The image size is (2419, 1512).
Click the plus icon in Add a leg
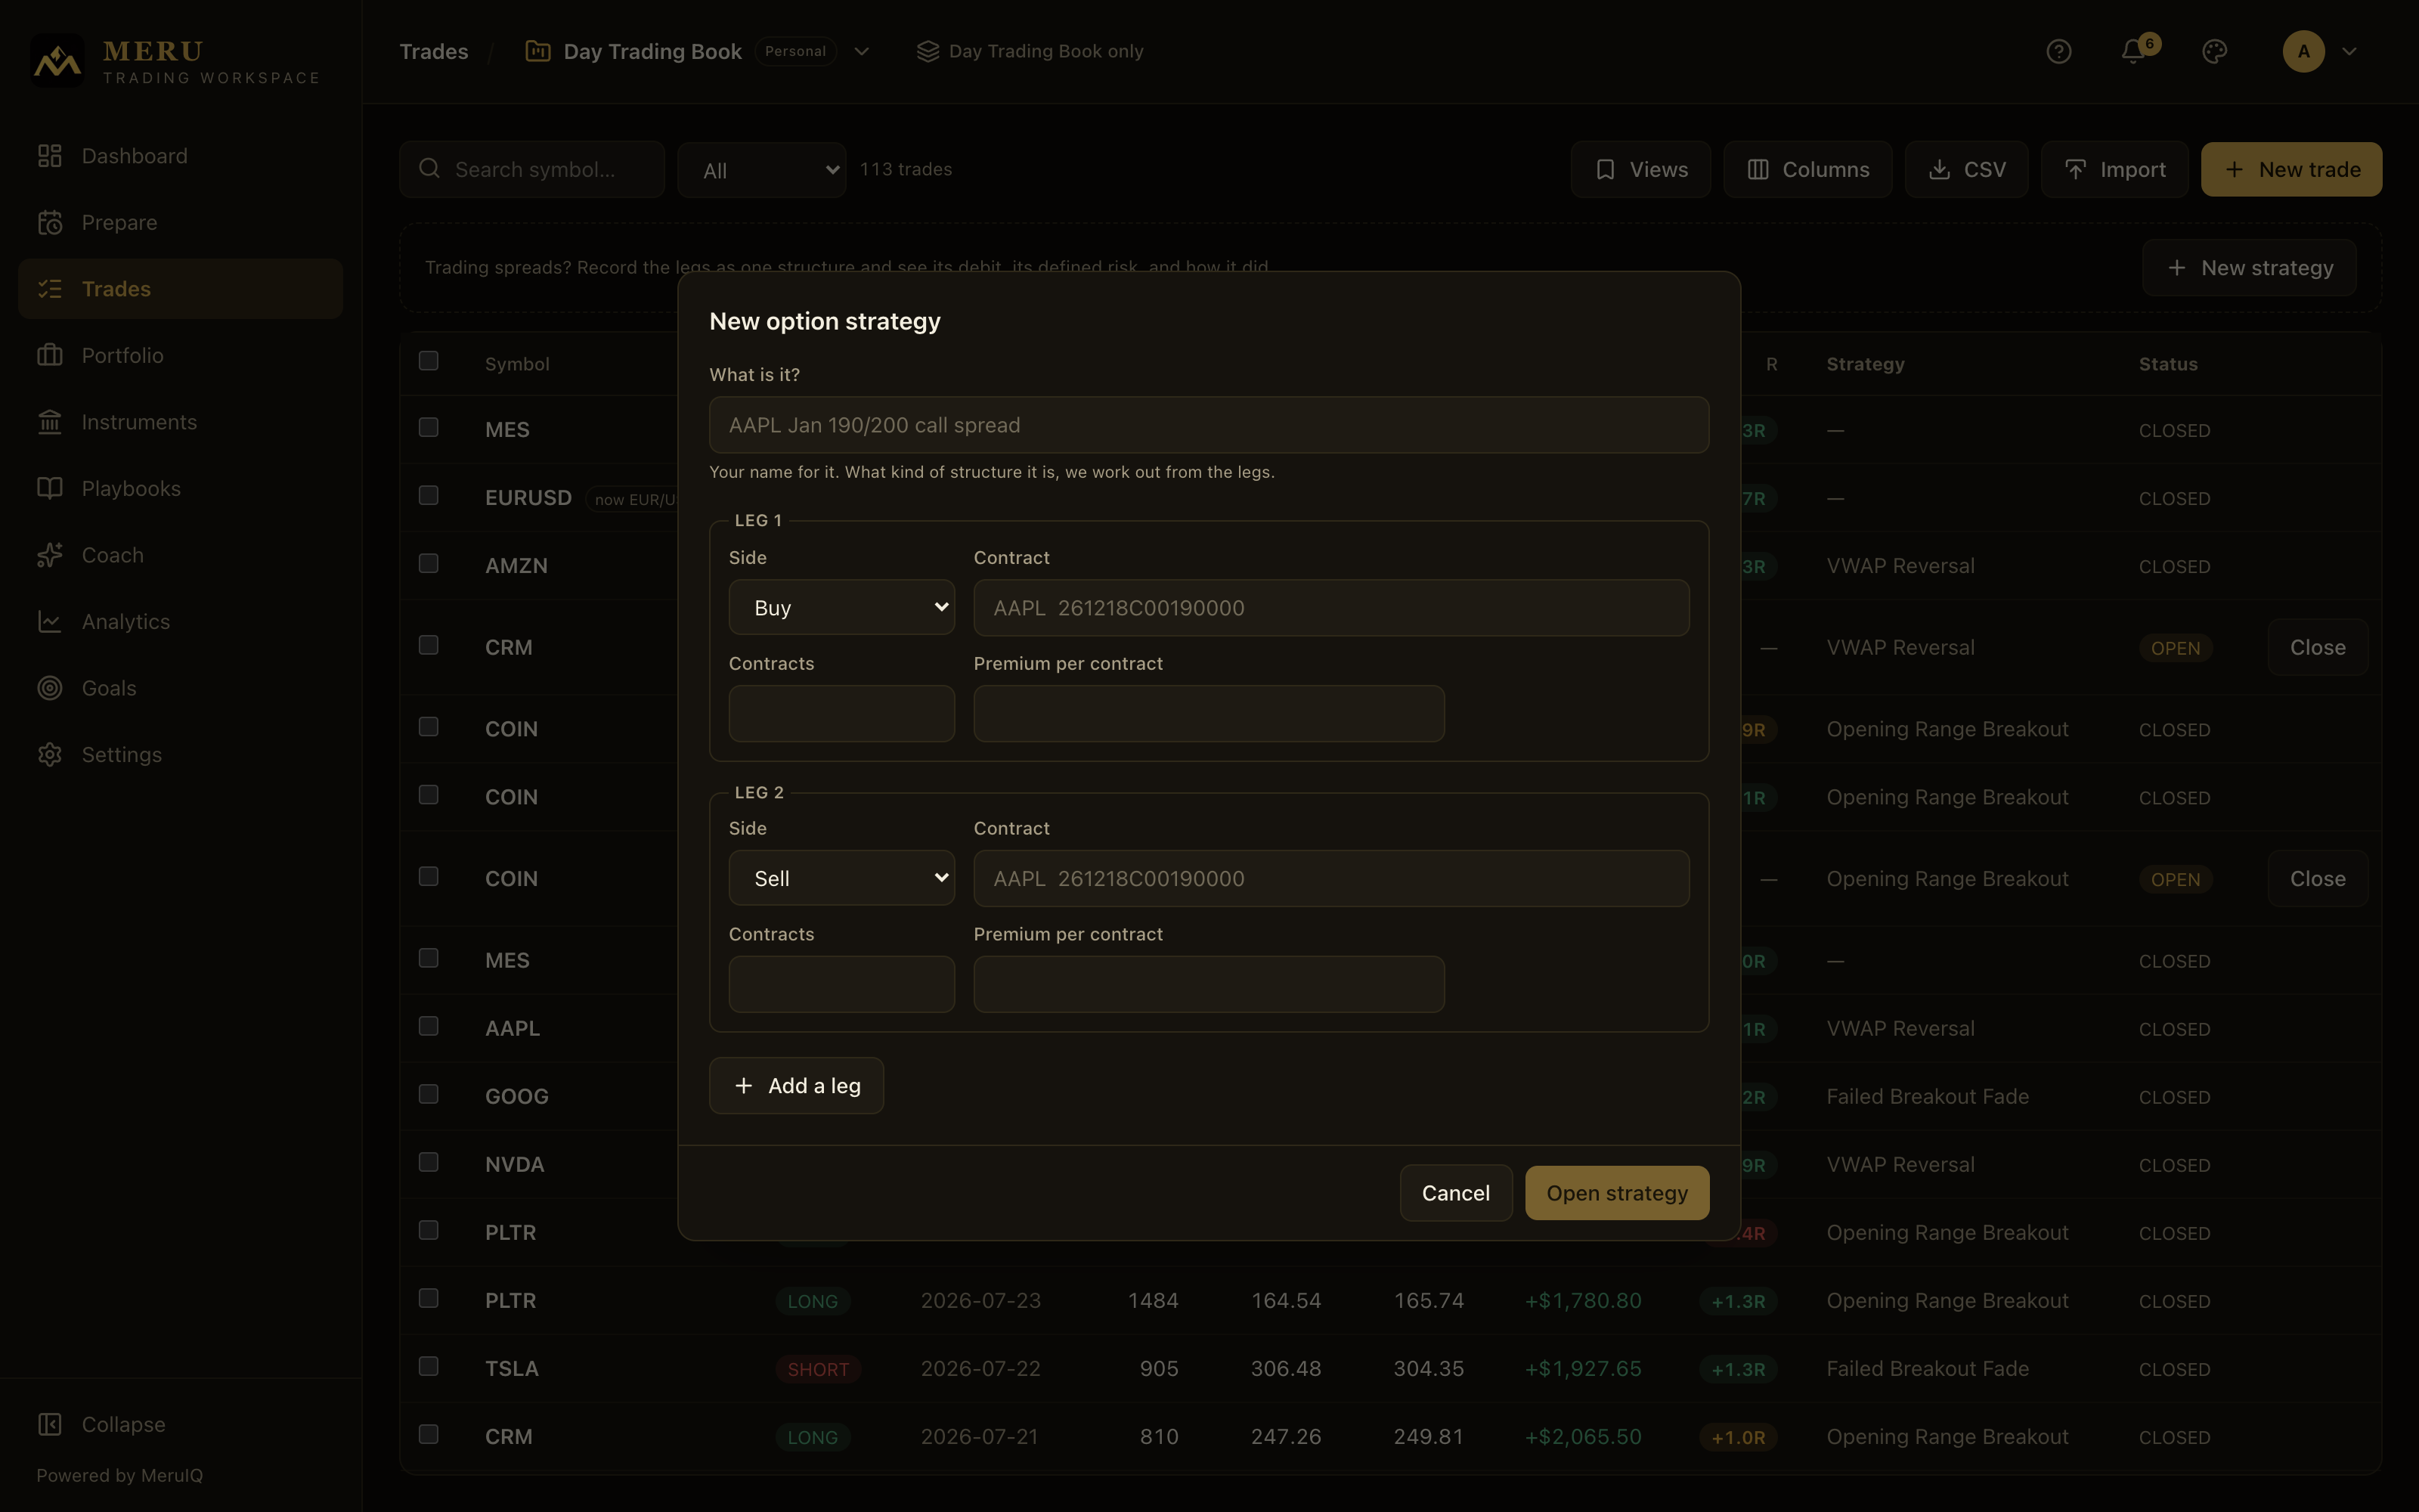(x=744, y=1085)
